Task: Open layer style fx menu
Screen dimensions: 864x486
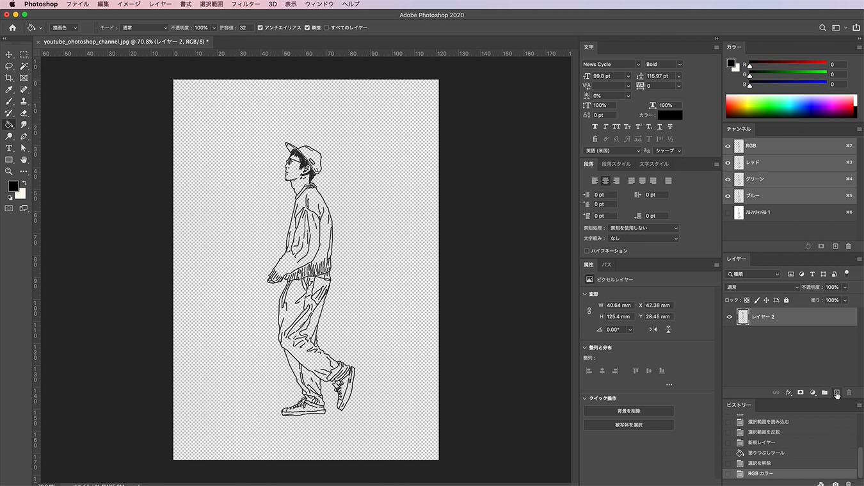Action: (788, 393)
